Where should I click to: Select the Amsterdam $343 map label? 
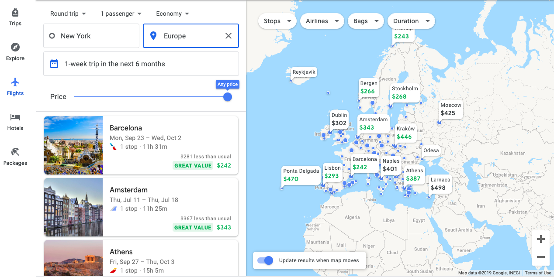373,123
